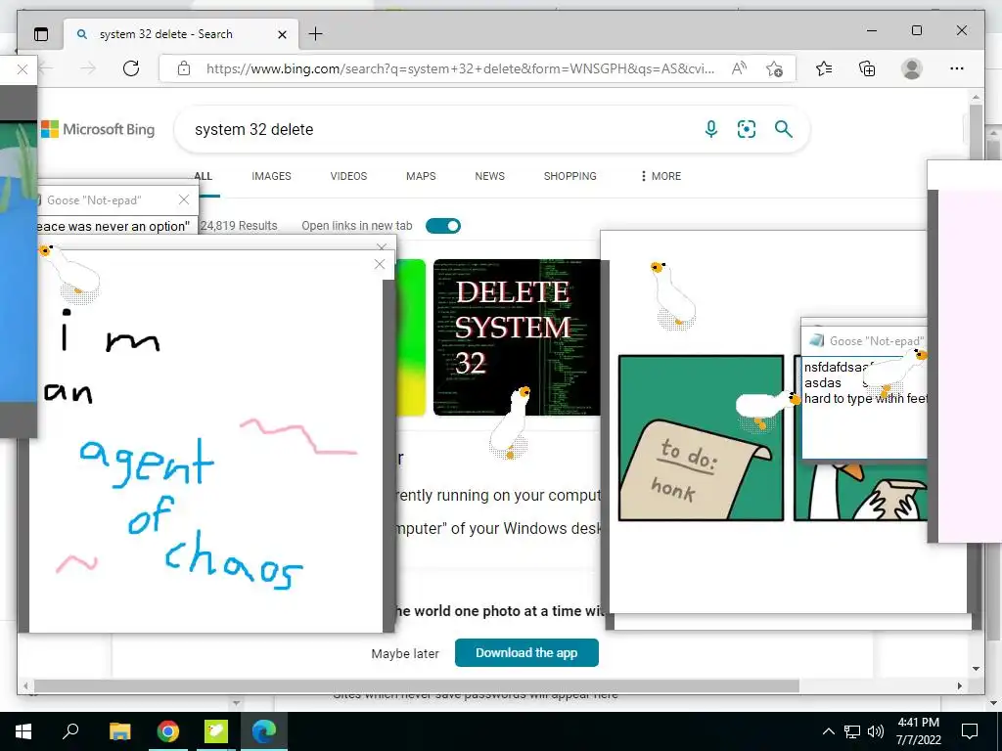Open the Favorites list icon in toolbar

pyautogui.click(x=824, y=68)
